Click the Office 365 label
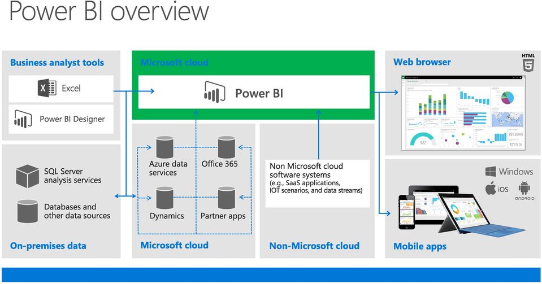Screen dimensions: 542x284 [x=219, y=164]
